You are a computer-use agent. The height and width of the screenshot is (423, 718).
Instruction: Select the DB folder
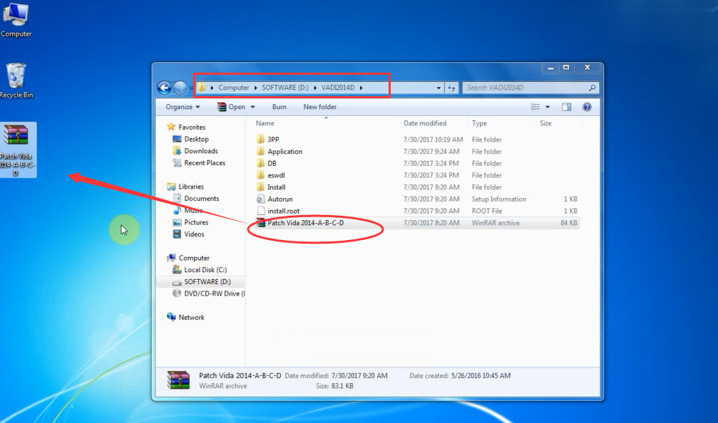pos(272,163)
